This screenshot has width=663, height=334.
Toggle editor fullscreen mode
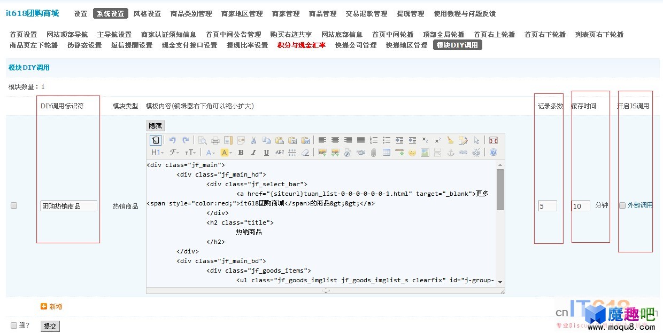[x=494, y=140]
